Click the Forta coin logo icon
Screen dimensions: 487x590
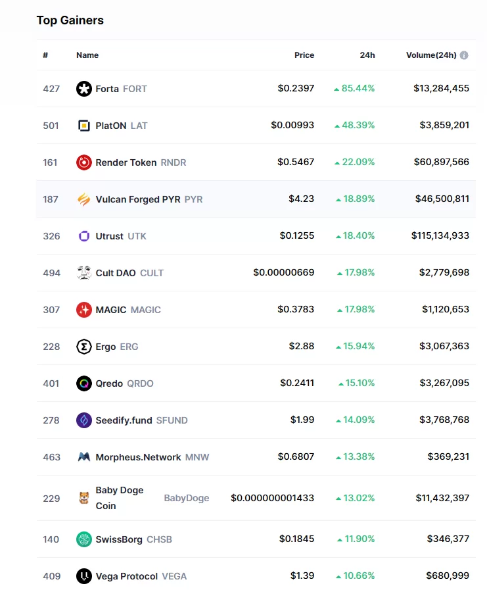tap(83, 89)
